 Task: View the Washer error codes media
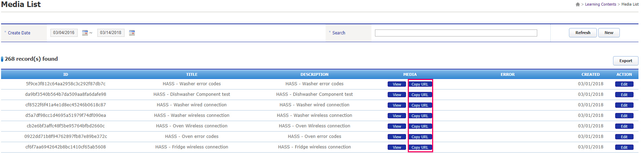pyautogui.click(x=397, y=84)
